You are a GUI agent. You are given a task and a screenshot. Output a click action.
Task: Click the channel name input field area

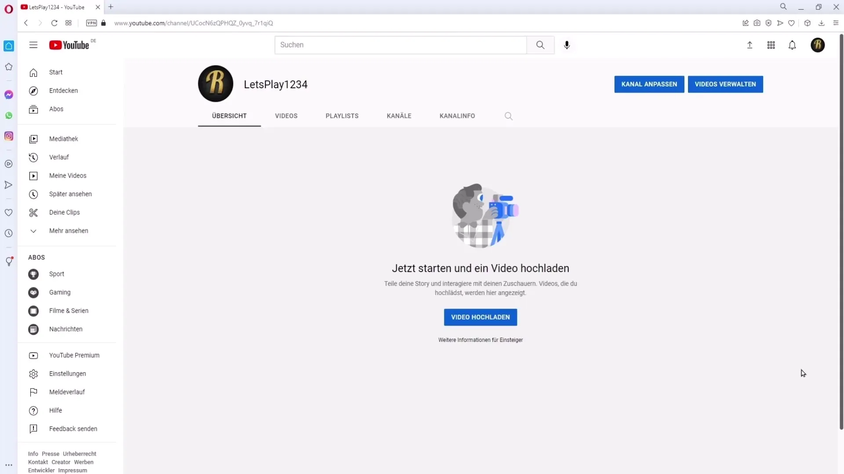click(x=276, y=84)
